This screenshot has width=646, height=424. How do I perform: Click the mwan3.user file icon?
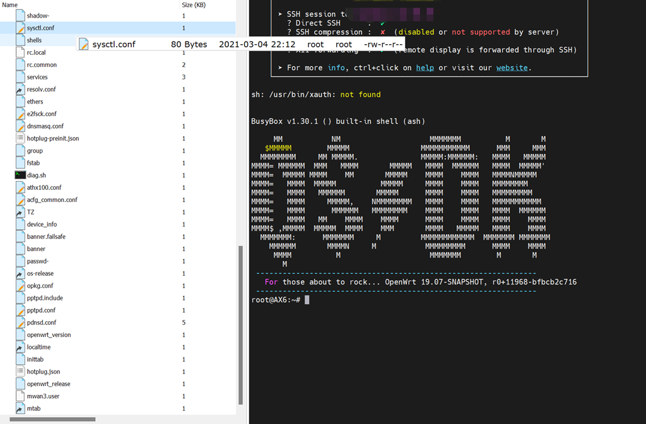click(x=20, y=396)
